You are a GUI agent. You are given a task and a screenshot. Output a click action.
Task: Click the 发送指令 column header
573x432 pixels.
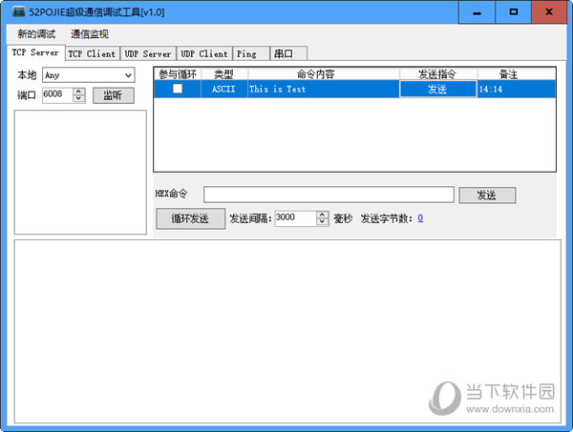pyautogui.click(x=437, y=74)
